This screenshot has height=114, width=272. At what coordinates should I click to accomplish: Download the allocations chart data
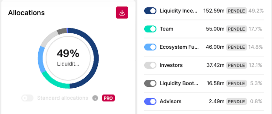click(122, 13)
